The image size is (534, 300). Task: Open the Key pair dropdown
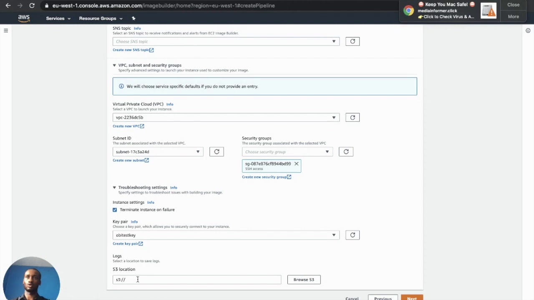pyautogui.click(x=226, y=235)
